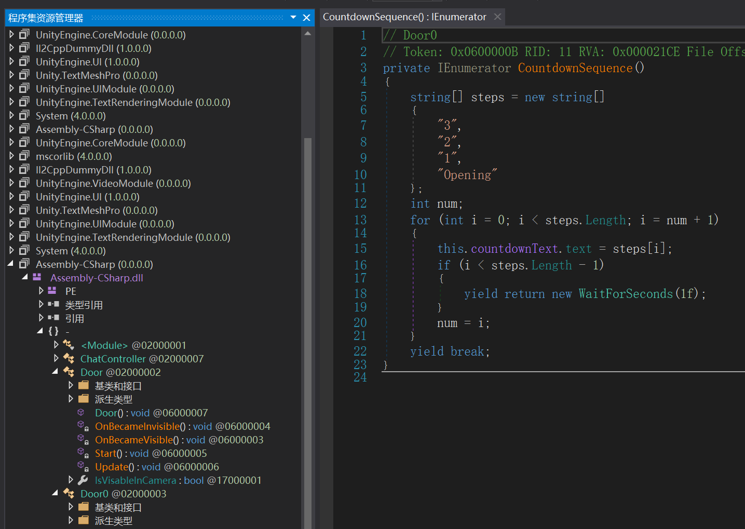Expand the mscorlib (4.0.0.0) assembly

[12, 156]
